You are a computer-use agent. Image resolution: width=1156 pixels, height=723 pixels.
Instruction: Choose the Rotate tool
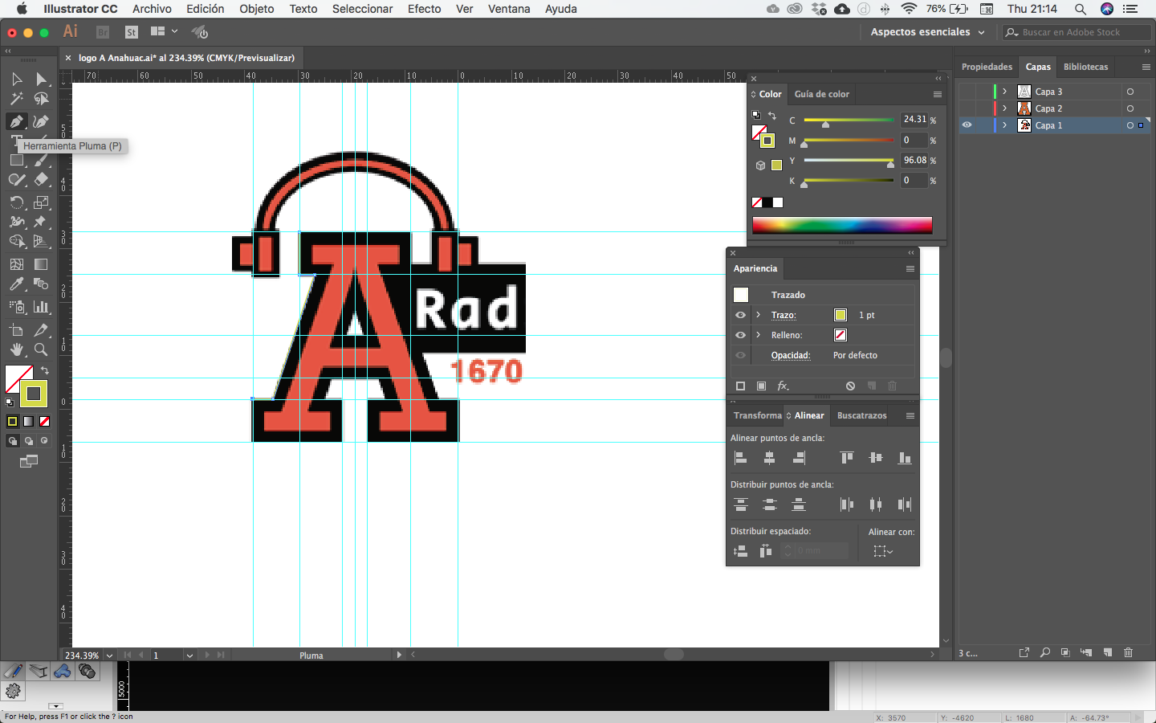point(16,202)
